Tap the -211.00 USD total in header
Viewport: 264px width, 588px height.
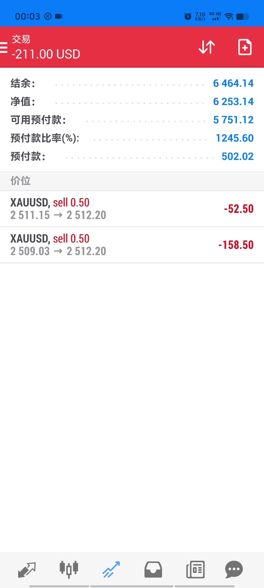click(46, 54)
